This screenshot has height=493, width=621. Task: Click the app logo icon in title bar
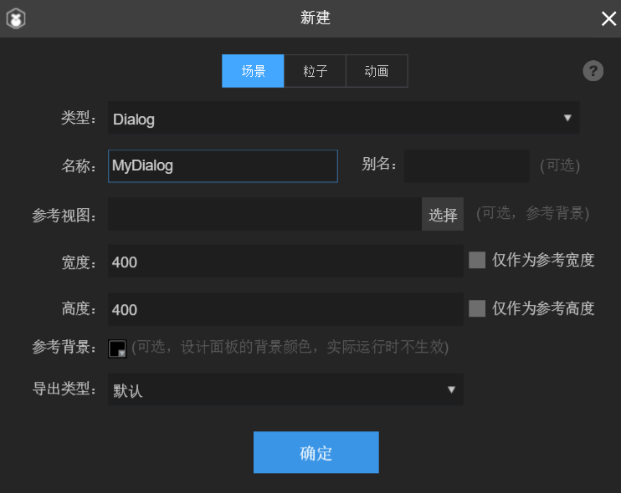[15, 18]
